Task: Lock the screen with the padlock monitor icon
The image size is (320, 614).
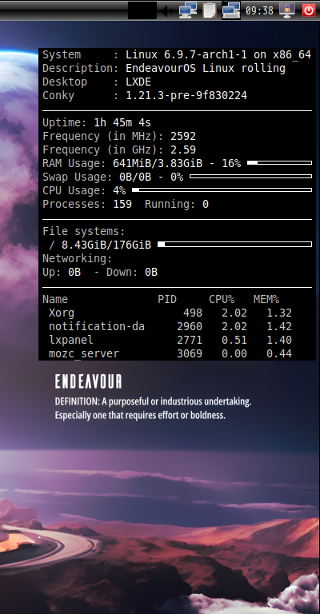Action: tap(287, 10)
